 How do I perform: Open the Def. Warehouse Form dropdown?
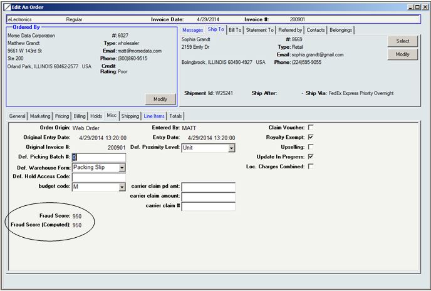tap(122, 167)
